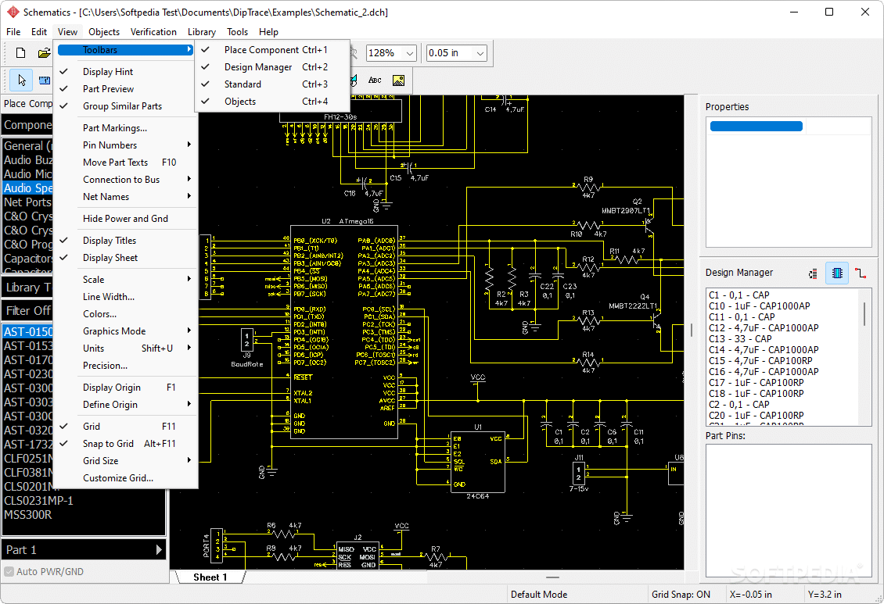Click the New document icon in toolbar
884x604 pixels.
tap(21, 53)
